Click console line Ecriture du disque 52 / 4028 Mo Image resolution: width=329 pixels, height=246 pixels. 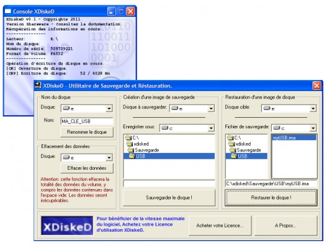pyautogui.click(x=58, y=74)
